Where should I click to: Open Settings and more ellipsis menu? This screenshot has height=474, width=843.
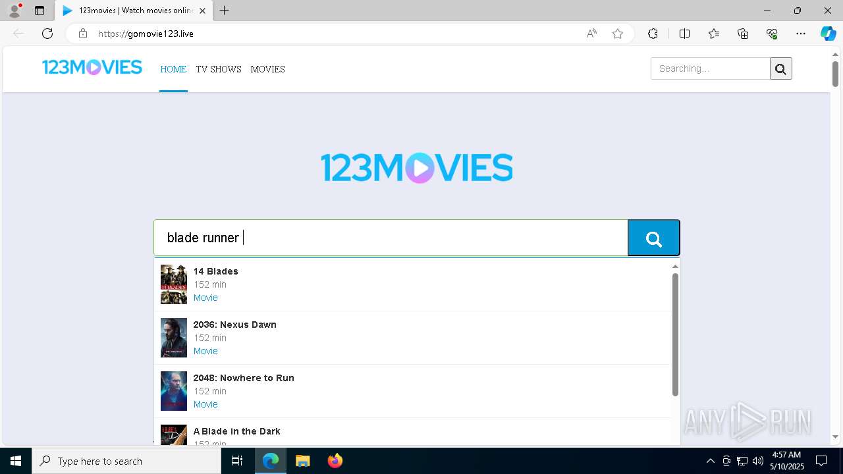(801, 34)
